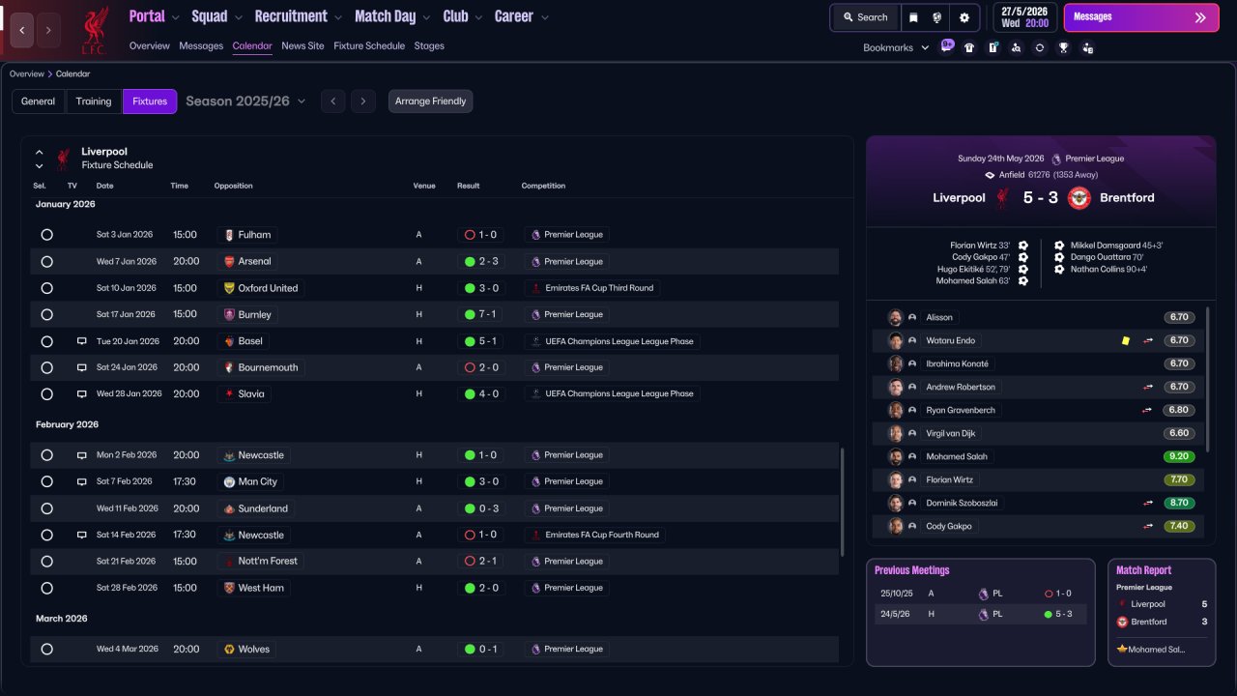The width and height of the screenshot is (1237, 696).
Task: Click the goal icon beside Florian Wirtz 33'
Action: click(1022, 246)
